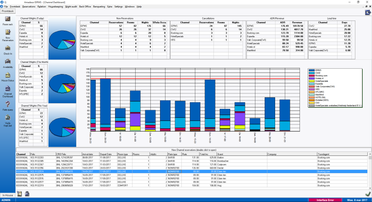This screenshot has height=202, width=372.
Task: Click the This Month channel nights pie chart
Action: click(x=62, y=83)
